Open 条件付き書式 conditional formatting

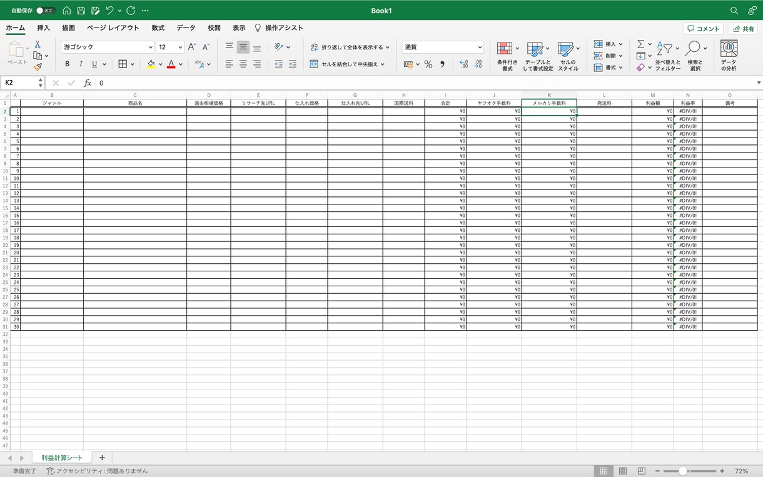(507, 56)
